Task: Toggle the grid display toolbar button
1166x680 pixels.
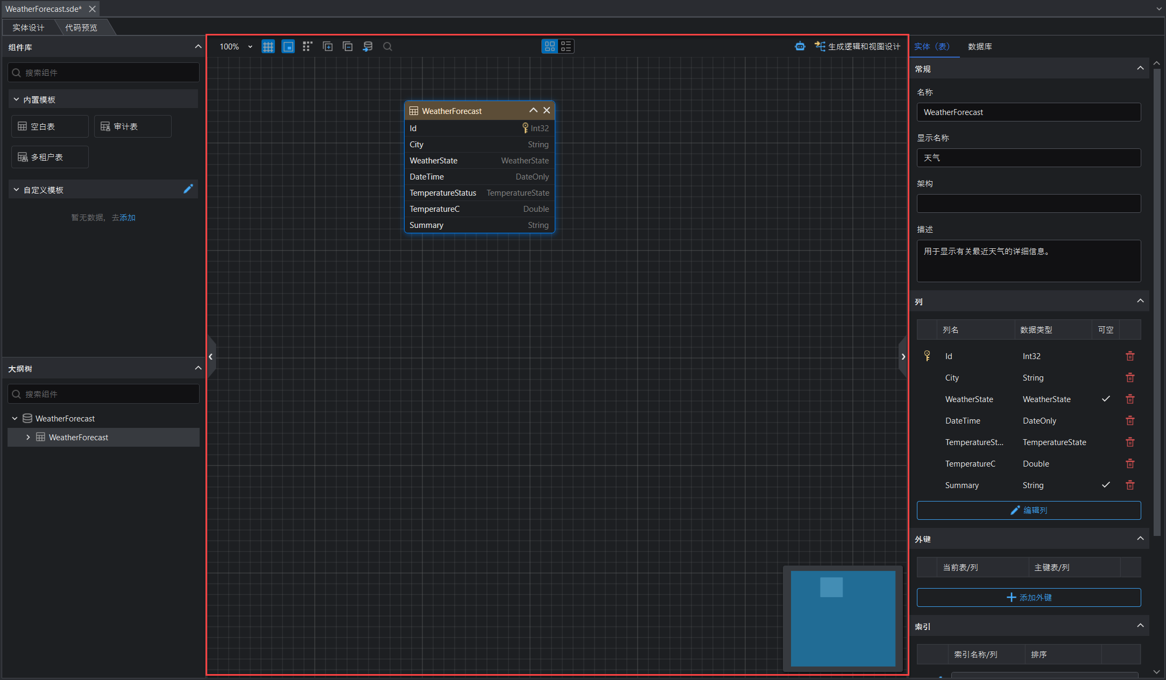Action: (x=268, y=47)
